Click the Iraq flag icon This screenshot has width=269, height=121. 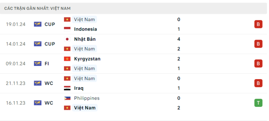pos(67,88)
